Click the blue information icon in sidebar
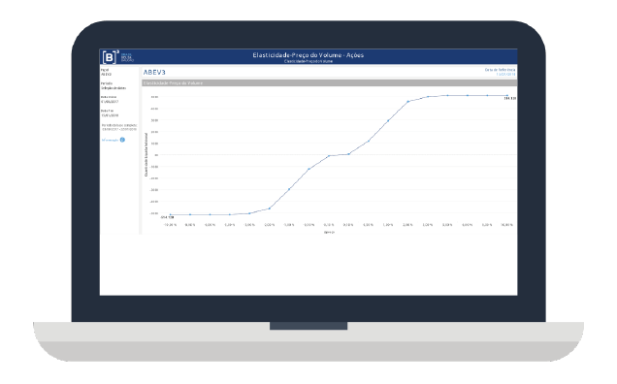The width and height of the screenshot is (617, 384). [x=122, y=140]
